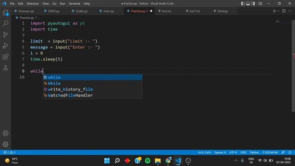Open the Accounts menu icon
Viewport: 295px width, 166px height.
tap(6, 133)
